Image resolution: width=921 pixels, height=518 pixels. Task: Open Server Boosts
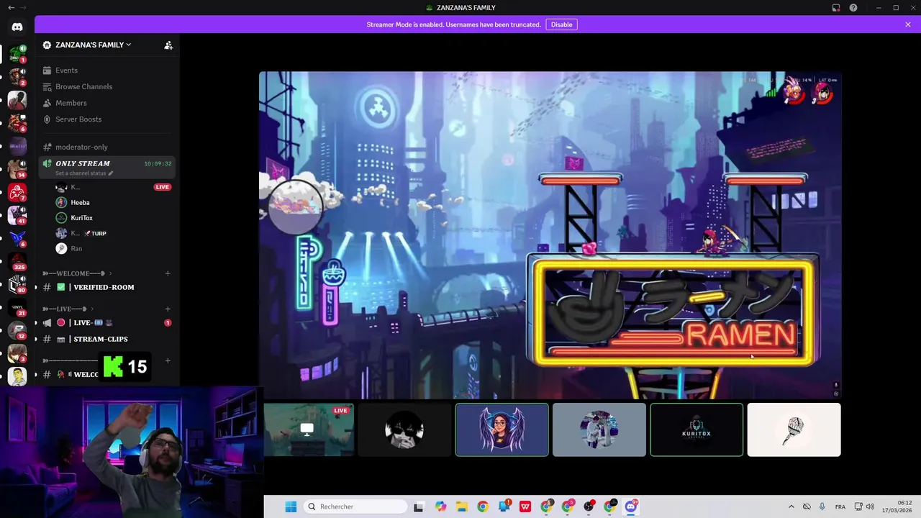pos(106,119)
